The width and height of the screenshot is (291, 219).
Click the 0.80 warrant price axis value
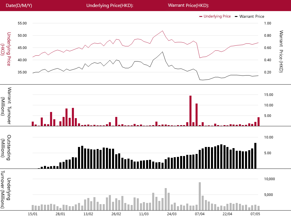click(268, 36)
